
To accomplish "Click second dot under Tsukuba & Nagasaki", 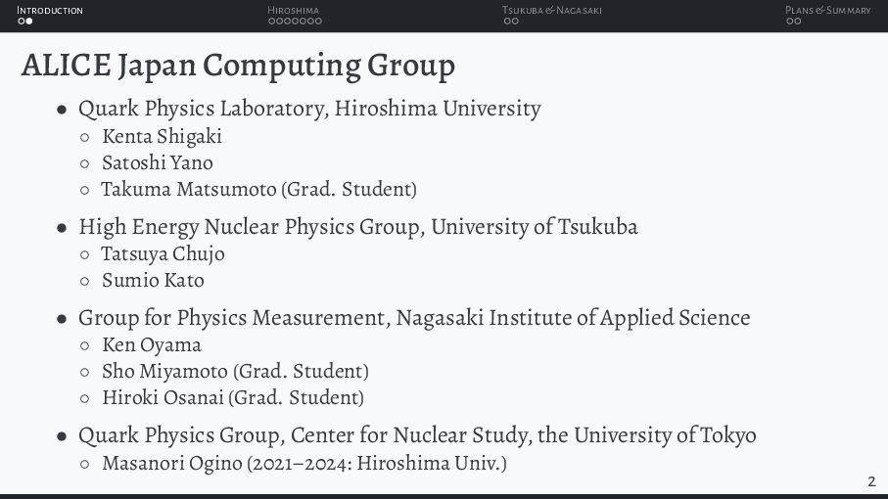I will (515, 21).
